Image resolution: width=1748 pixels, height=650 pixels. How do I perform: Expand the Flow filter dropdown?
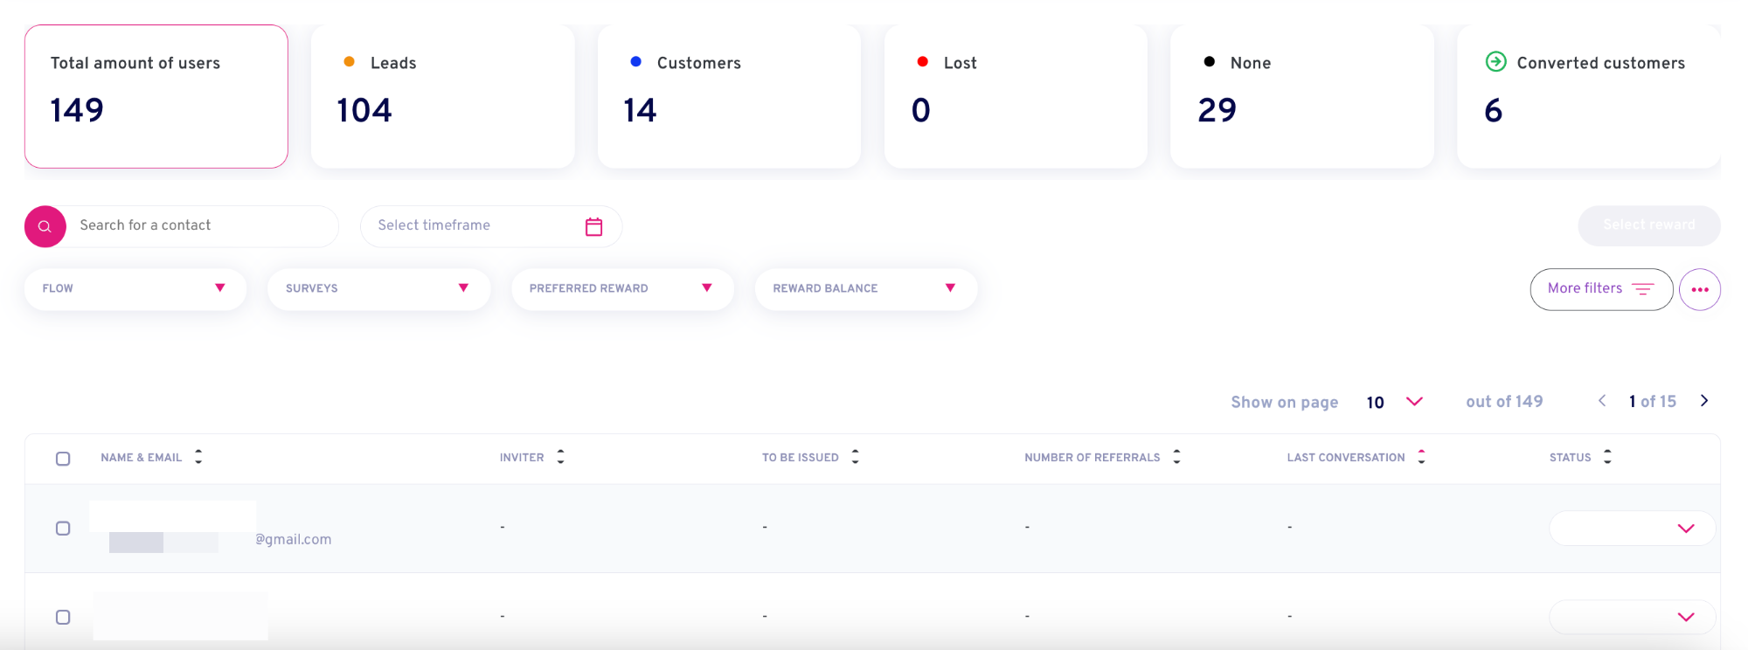click(135, 288)
